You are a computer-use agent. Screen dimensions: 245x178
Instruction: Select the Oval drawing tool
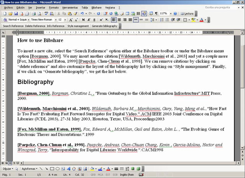tap(57, 169)
